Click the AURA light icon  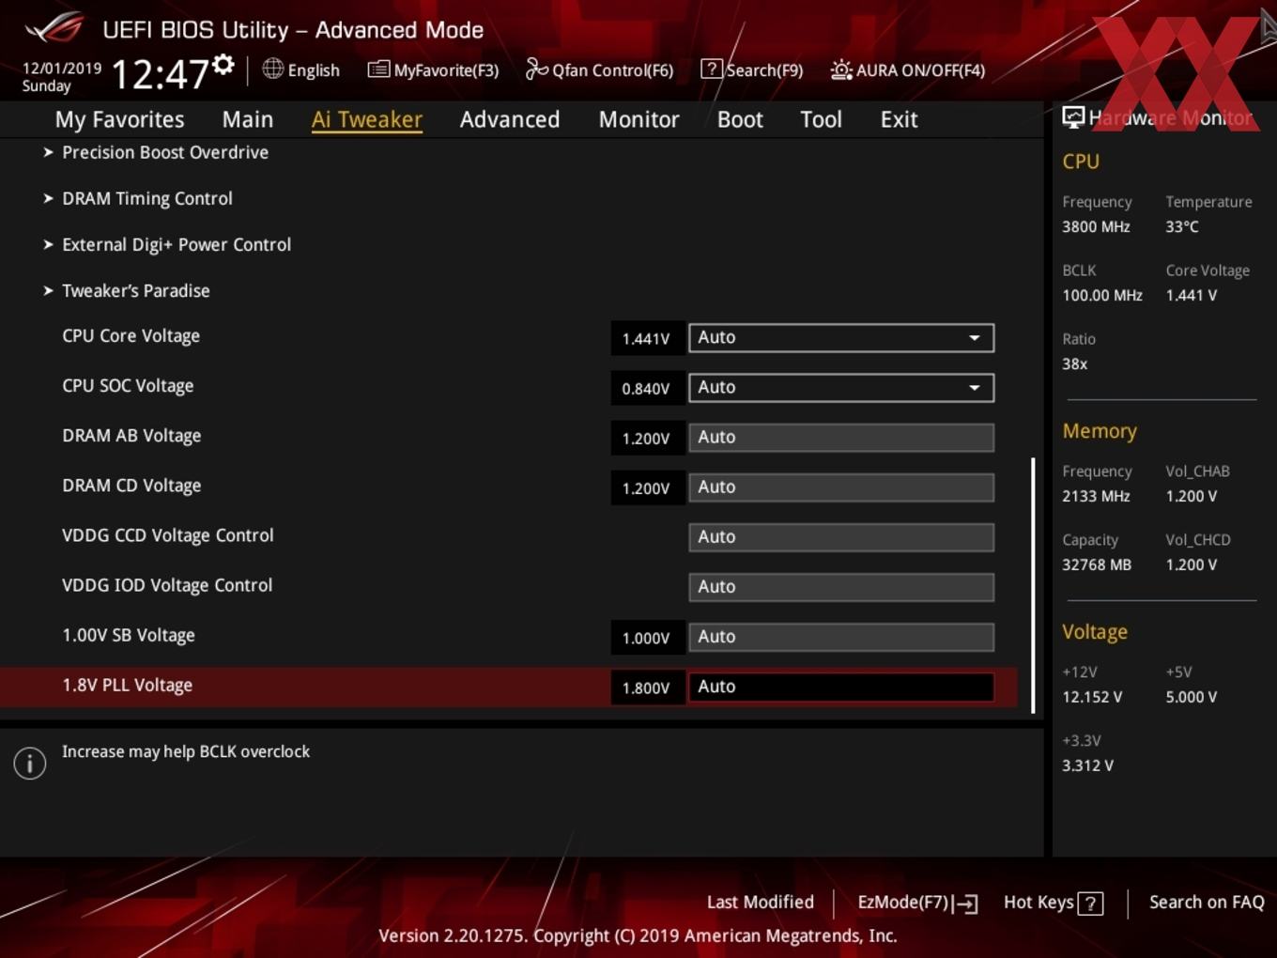tap(841, 70)
